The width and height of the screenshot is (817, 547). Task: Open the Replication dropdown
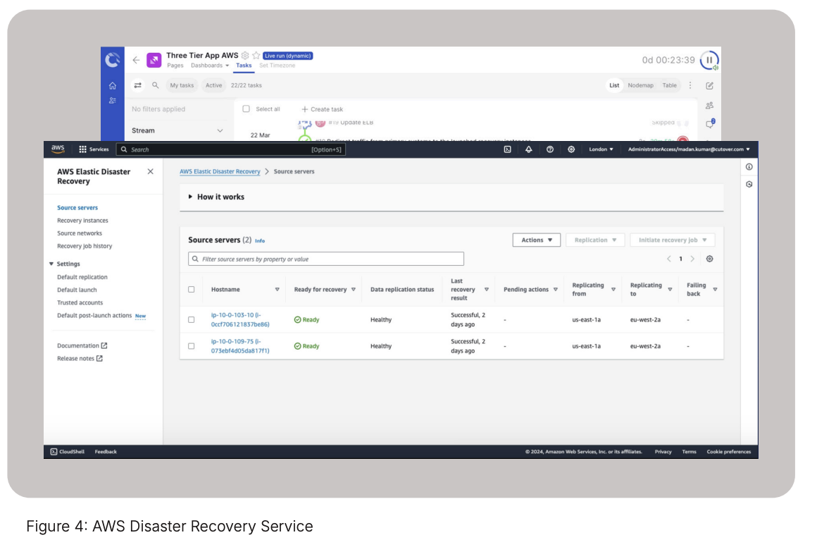595,240
